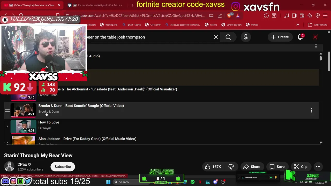Click the Lil Wayne channel name
This screenshot has width=331, height=186.
[45, 128]
